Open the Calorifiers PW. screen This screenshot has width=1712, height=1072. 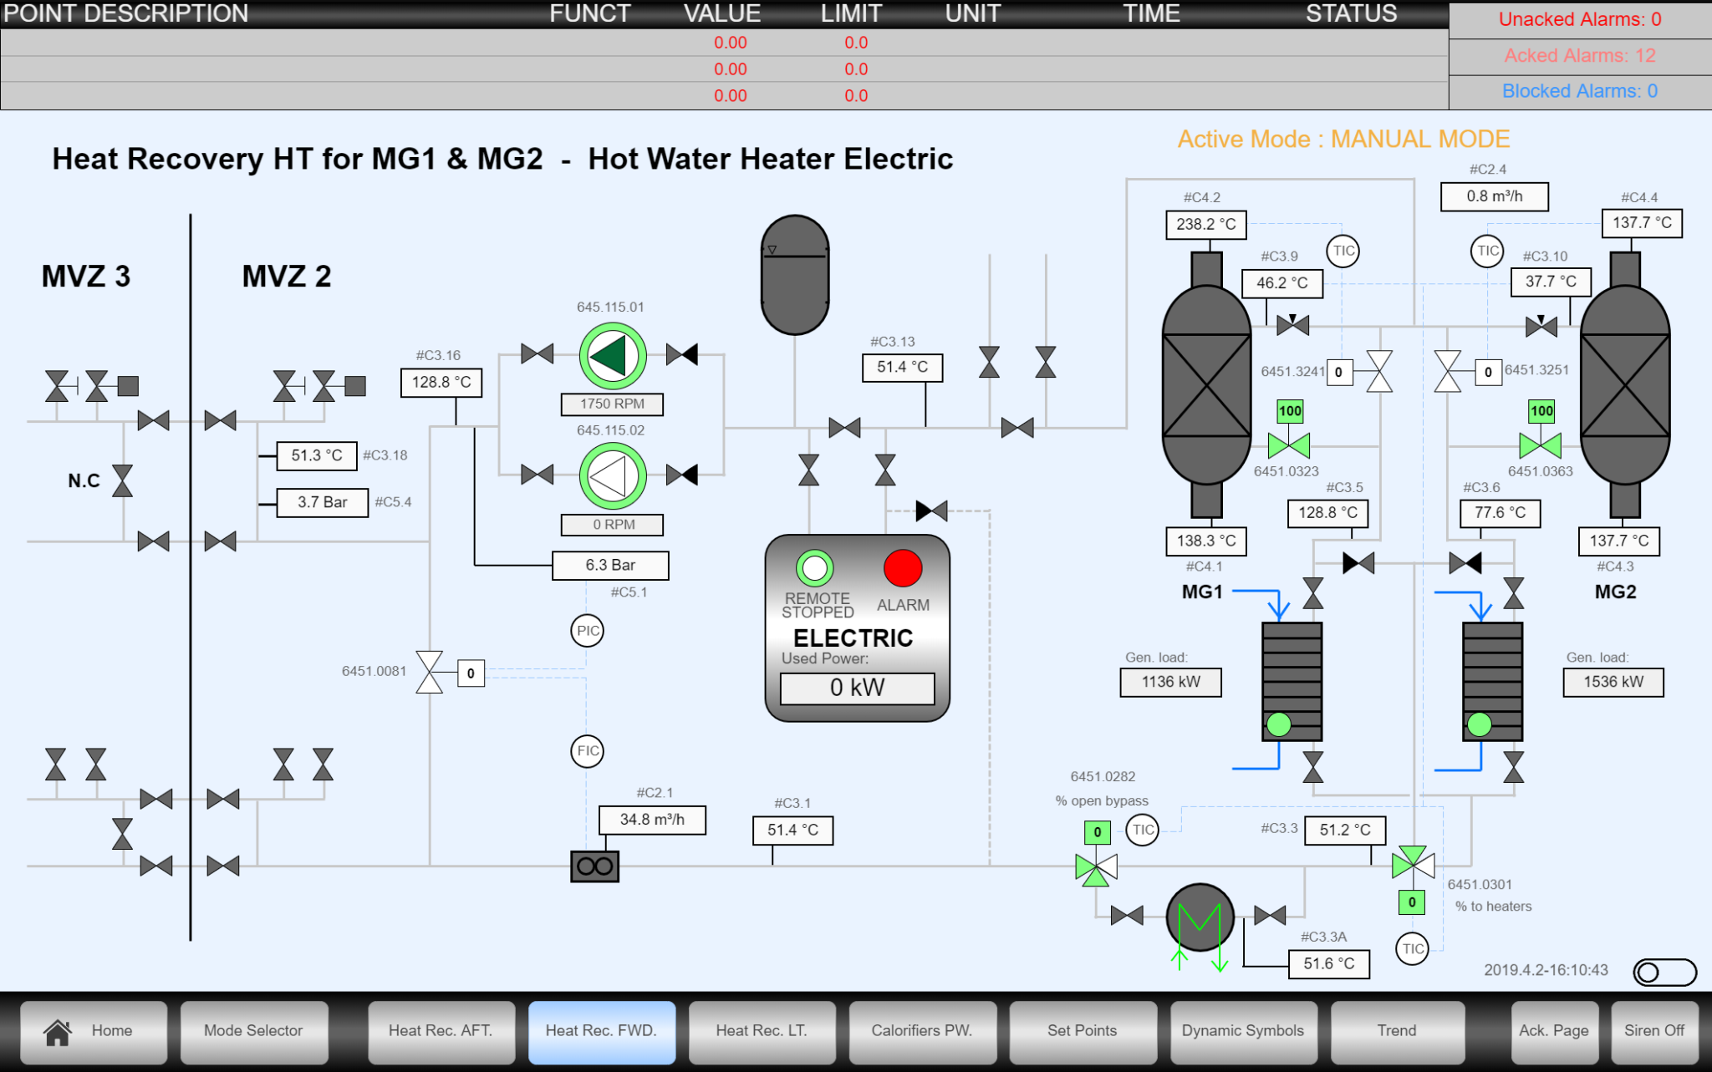tap(922, 1031)
